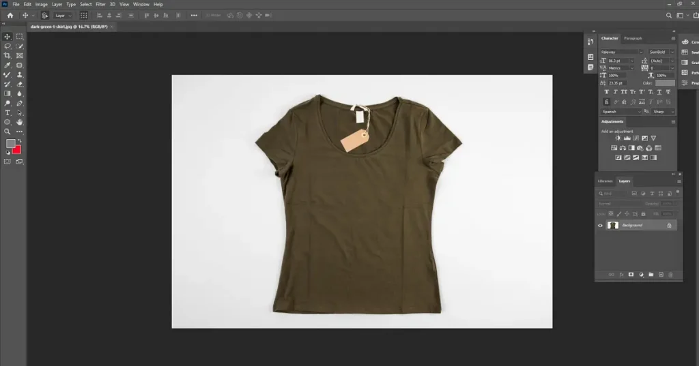Open the Auto-Select Layer dropdown
This screenshot has width=699, height=366.
(x=63, y=16)
